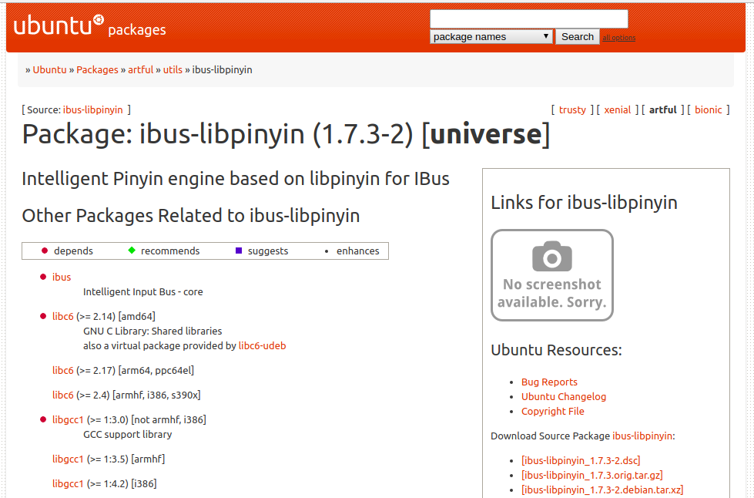Open the utils breadcrumb link
Viewport: 754px width, 498px height.
[173, 70]
